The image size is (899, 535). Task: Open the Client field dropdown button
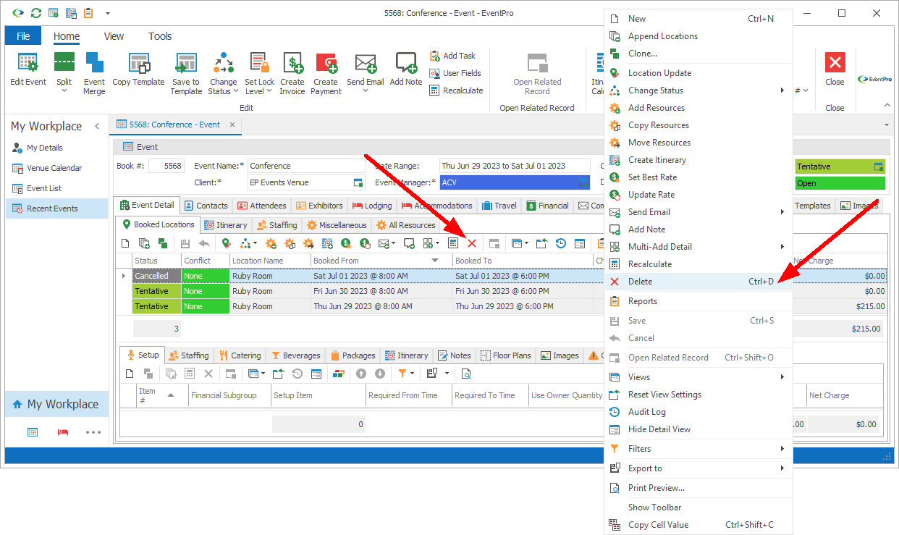(358, 182)
